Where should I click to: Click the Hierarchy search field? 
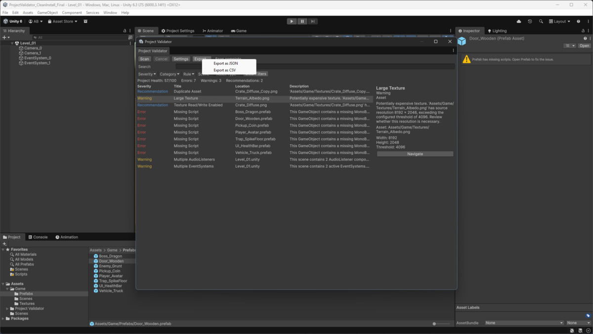coord(80,37)
